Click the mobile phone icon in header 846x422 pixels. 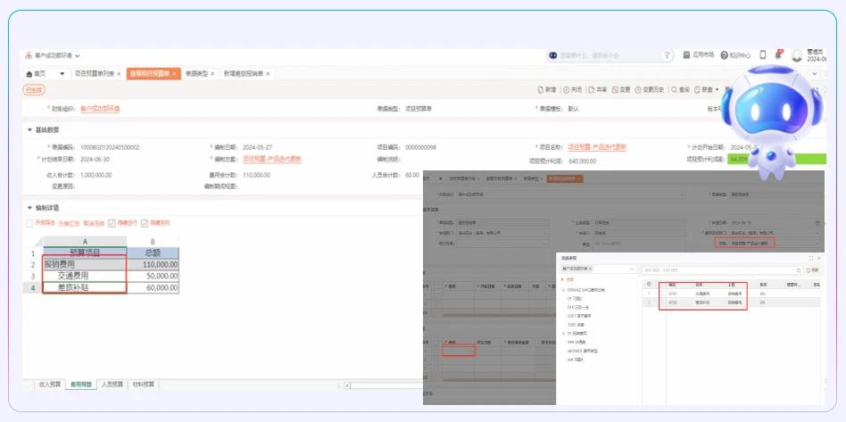[763, 55]
